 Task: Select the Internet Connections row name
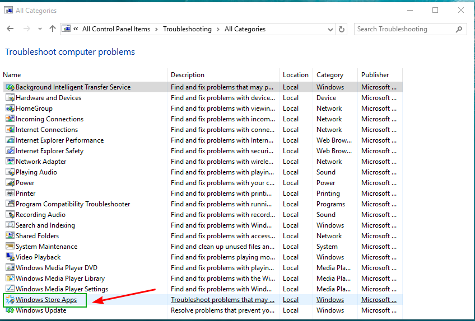pos(46,130)
